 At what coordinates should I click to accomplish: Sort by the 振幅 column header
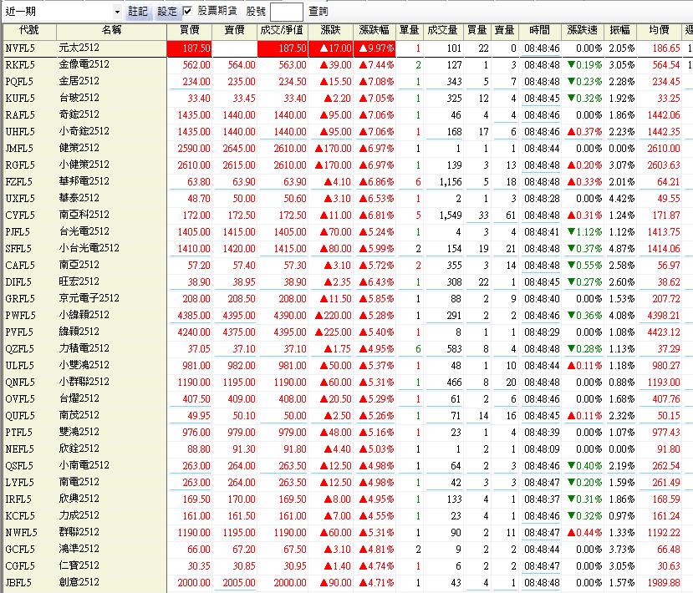[619, 30]
